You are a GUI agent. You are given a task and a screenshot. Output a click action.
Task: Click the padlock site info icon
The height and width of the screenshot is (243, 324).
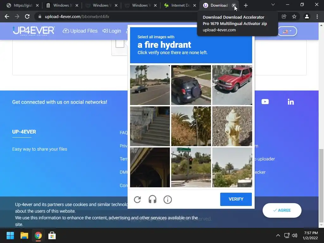point(40,16)
